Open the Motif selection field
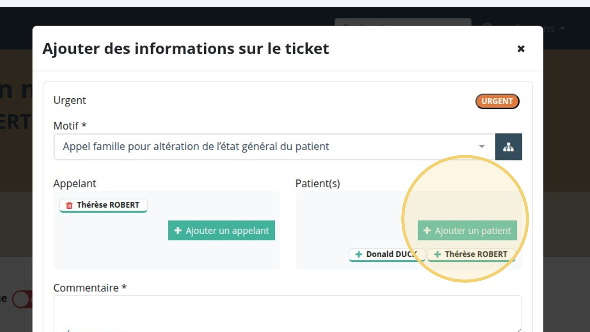Image resolution: width=590 pixels, height=332 pixels. click(274, 147)
